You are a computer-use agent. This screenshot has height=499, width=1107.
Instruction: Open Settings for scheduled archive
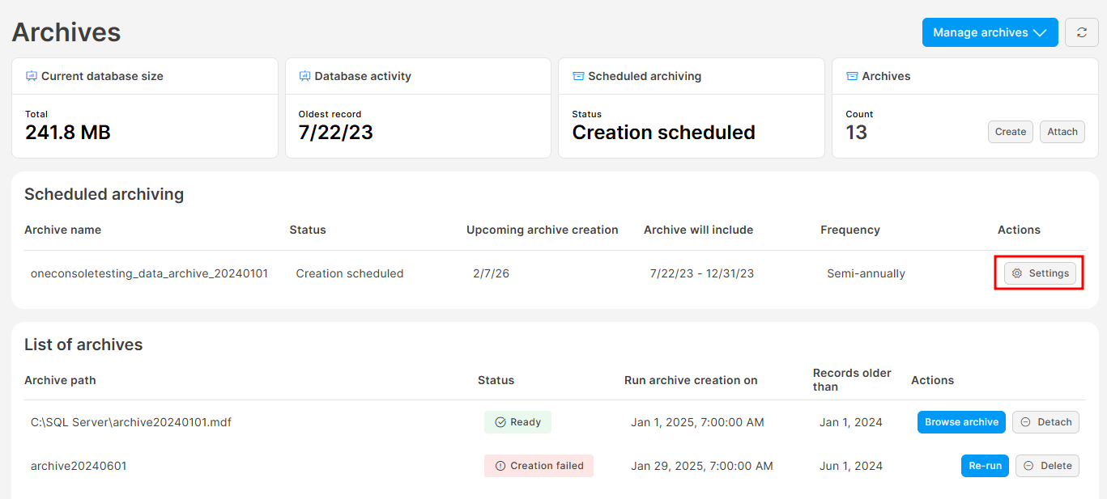tap(1040, 273)
